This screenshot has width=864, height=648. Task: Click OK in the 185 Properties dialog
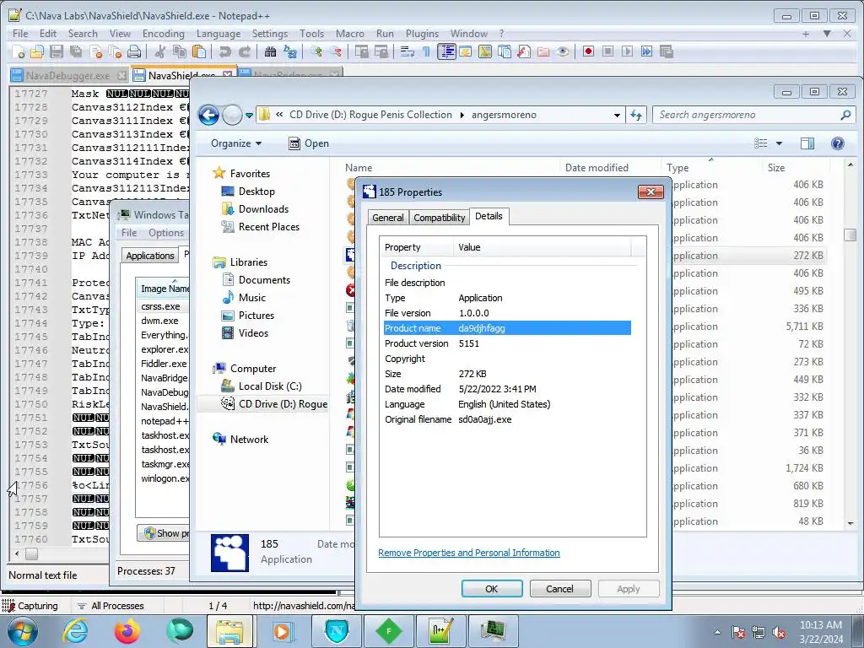click(x=492, y=588)
